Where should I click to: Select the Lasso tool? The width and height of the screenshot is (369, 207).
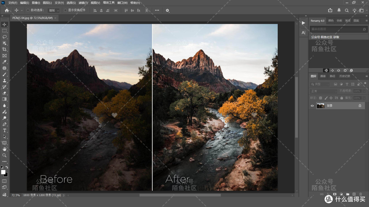click(x=4, y=37)
